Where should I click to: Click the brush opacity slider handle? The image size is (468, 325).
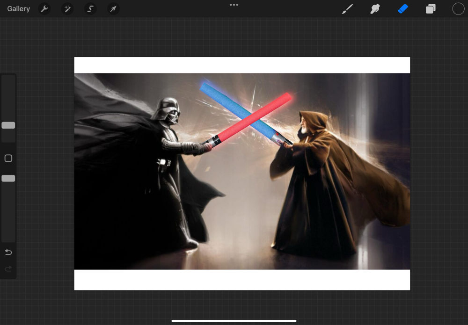tap(8, 178)
